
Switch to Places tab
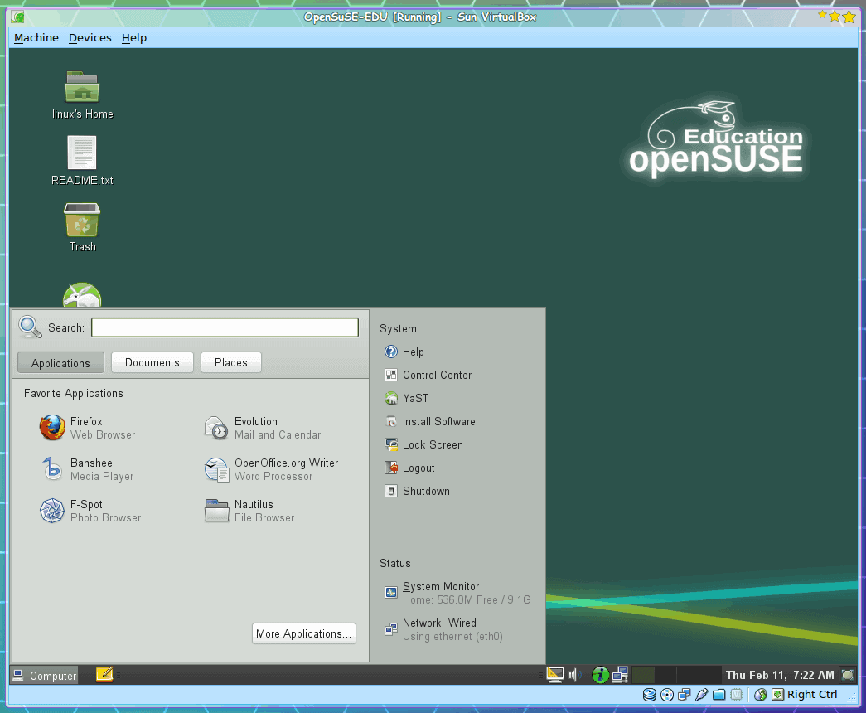coord(231,362)
